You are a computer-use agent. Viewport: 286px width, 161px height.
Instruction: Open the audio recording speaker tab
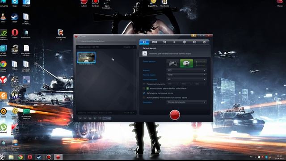tap(174, 42)
